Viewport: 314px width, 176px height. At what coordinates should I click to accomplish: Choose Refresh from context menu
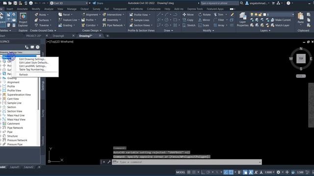pyautogui.click(x=24, y=75)
